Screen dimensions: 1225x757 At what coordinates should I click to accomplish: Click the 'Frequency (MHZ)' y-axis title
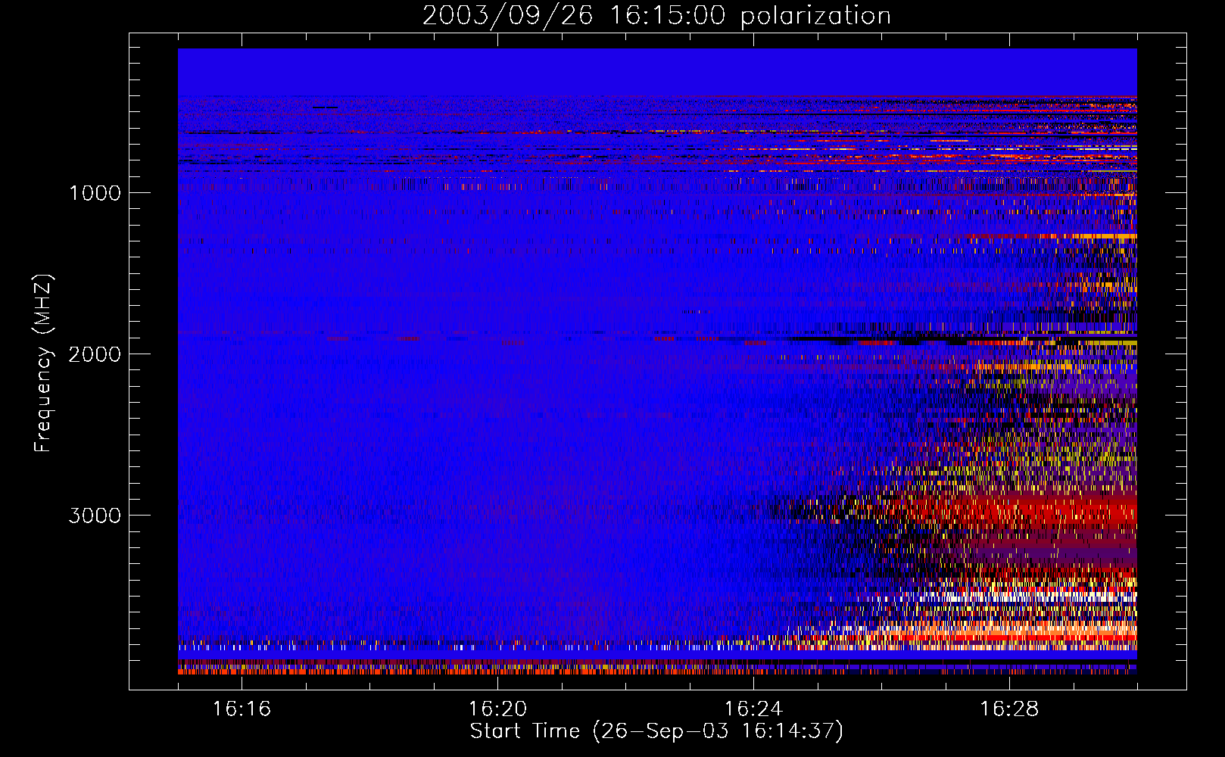coord(43,363)
